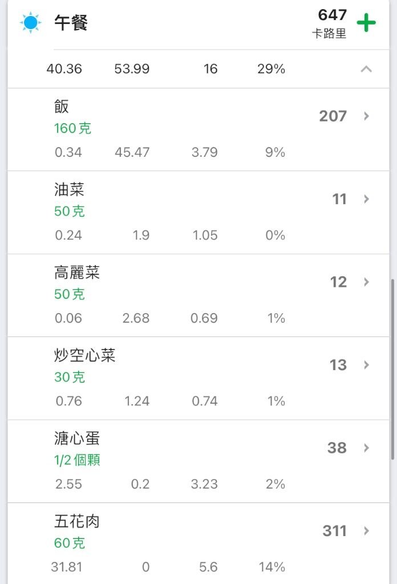Open the chevron beside 溏心蛋 entry

tap(366, 448)
